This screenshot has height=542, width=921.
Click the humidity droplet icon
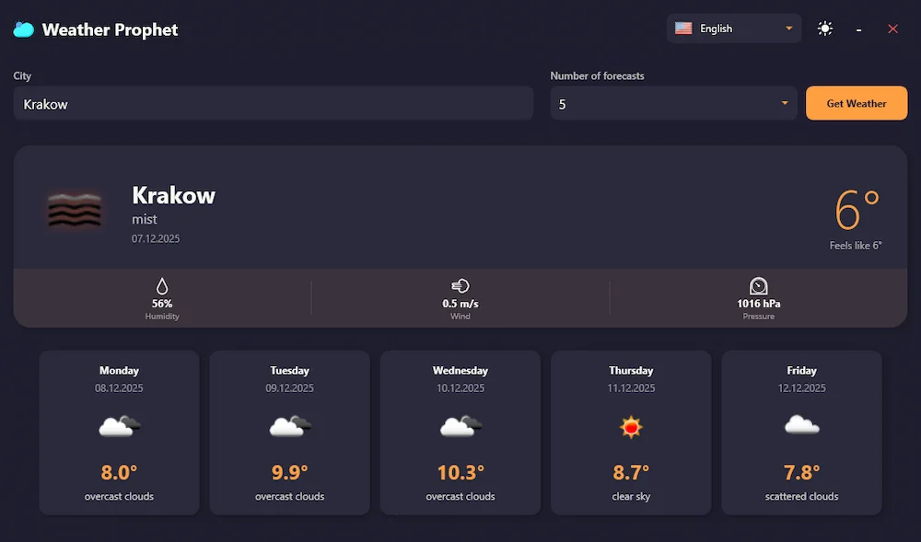(162, 286)
